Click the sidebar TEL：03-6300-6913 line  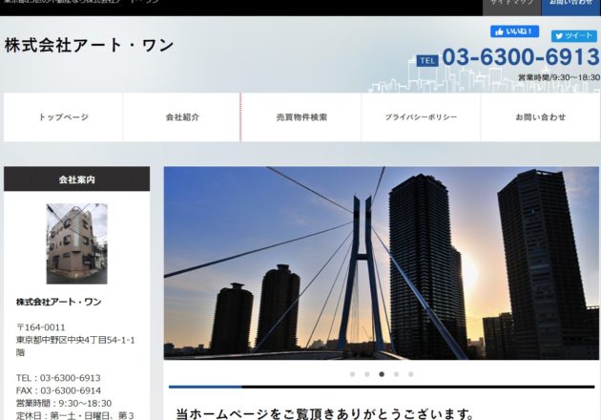tap(58, 378)
